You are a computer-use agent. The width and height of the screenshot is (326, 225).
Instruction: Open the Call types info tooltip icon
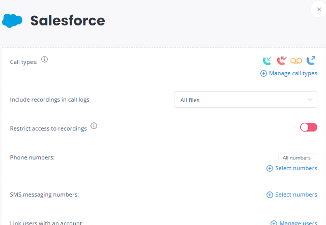44,59
